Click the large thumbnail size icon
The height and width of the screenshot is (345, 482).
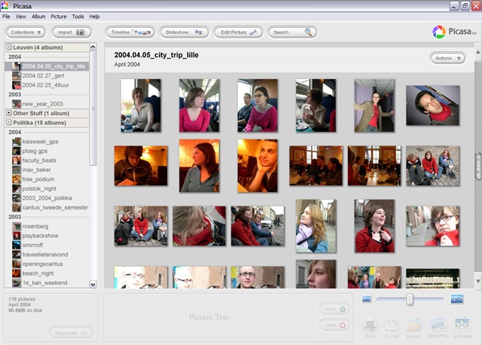456,299
